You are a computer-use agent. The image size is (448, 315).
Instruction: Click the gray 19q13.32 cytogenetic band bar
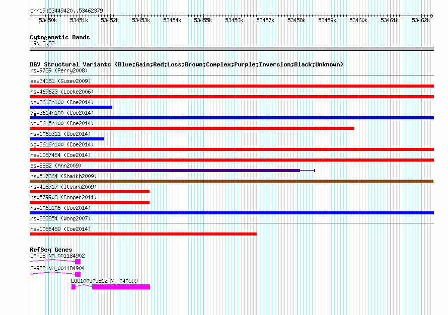[x=232, y=49]
